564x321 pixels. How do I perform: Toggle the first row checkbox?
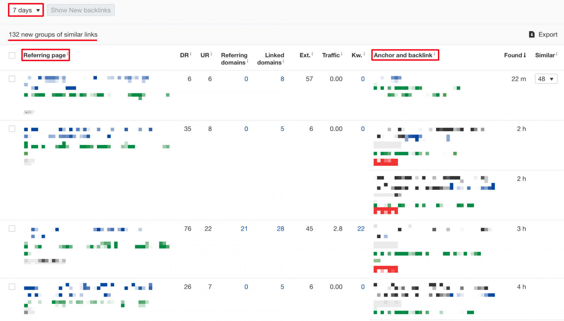pos(12,79)
